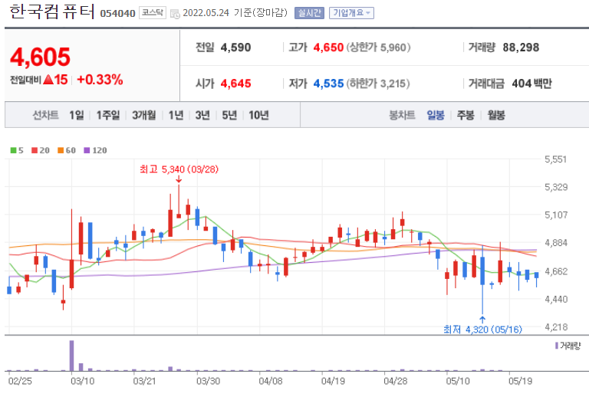Select the 3개월 line chart tab
The width and height of the screenshot is (589, 397).
tap(144, 115)
